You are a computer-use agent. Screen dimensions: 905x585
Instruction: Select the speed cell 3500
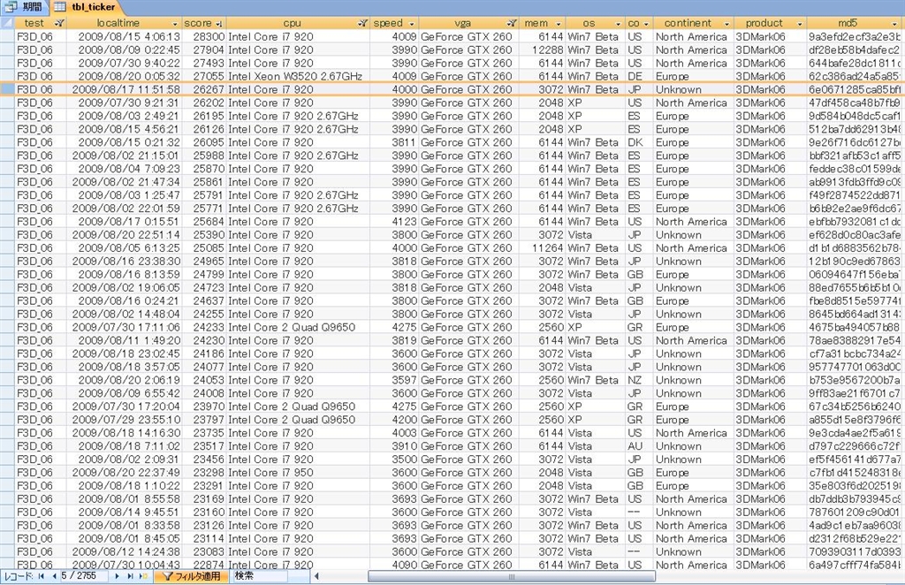(x=394, y=460)
